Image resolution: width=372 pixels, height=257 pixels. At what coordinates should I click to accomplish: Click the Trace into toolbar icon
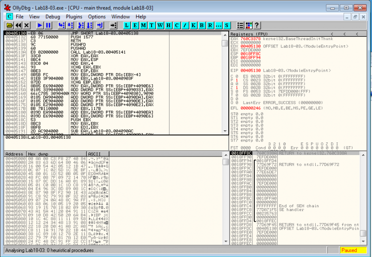pyautogui.click(x=81, y=26)
